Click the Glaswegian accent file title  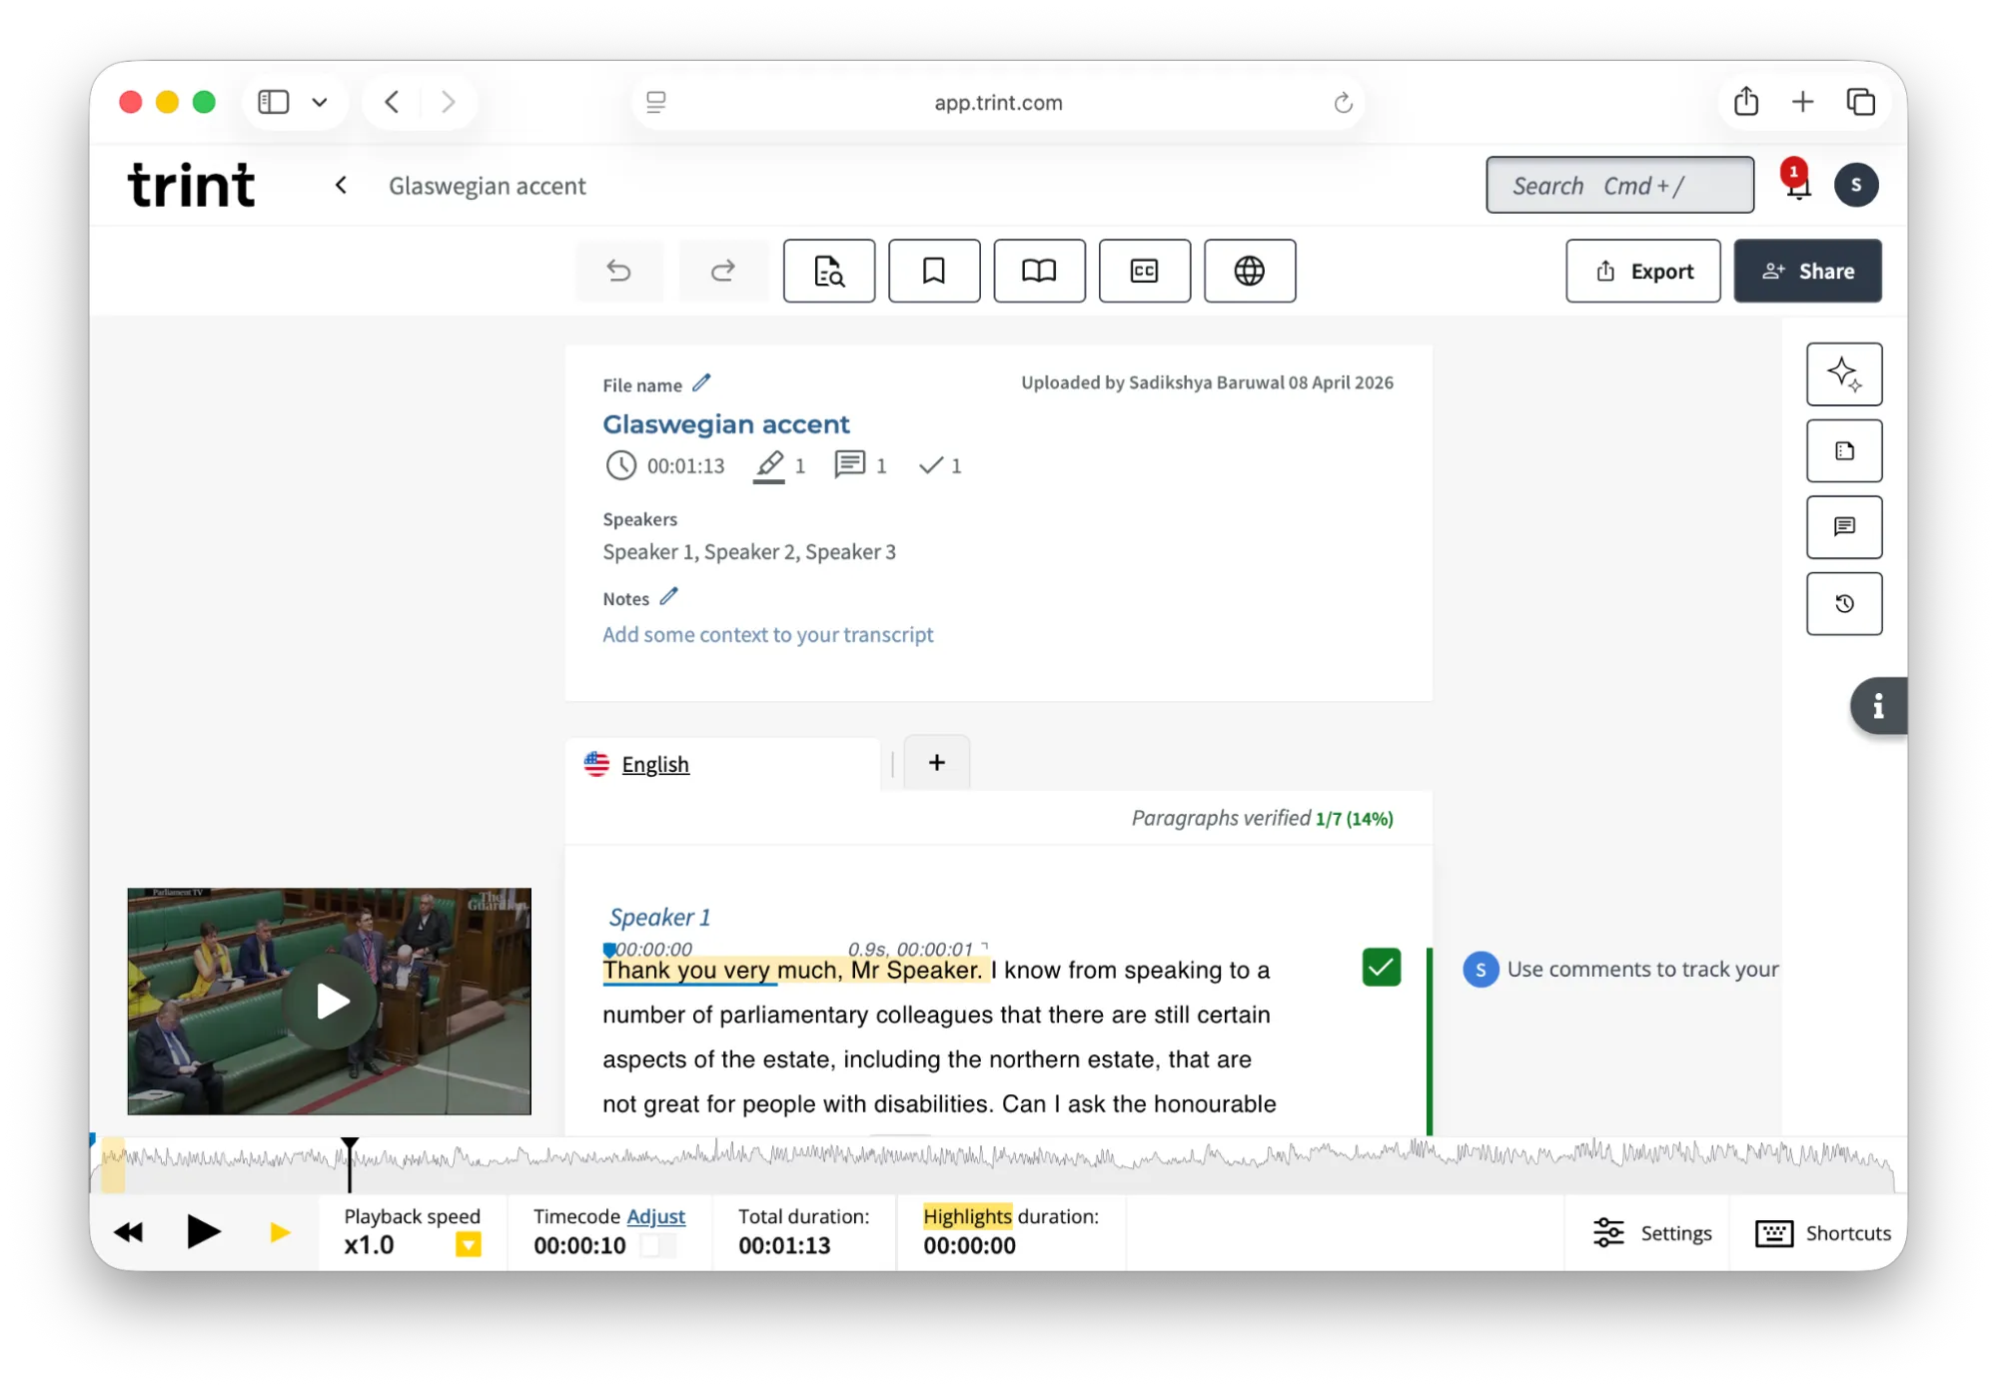(726, 424)
